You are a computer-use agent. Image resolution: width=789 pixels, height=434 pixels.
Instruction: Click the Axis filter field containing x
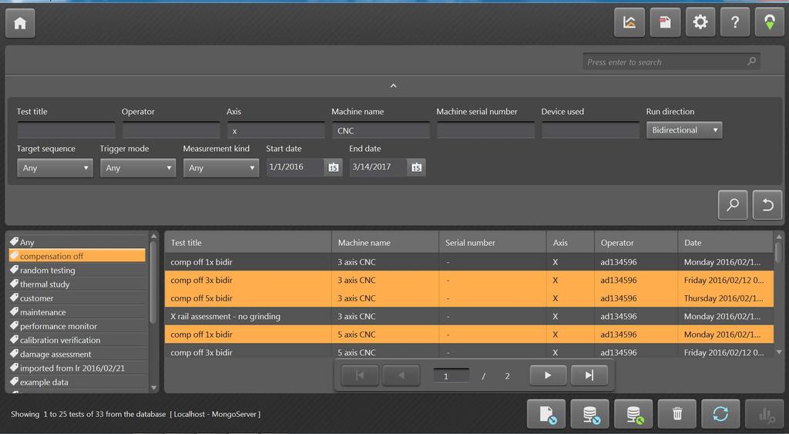pos(276,130)
